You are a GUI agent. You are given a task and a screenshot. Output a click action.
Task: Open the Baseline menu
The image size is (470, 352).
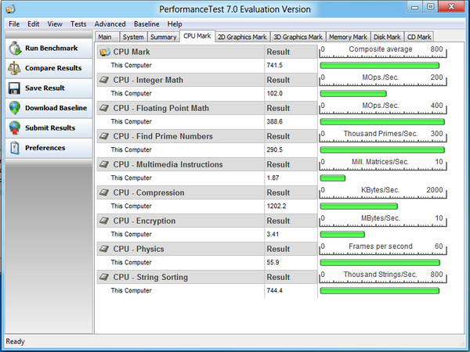pyautogui.click(x=146, y=24)
